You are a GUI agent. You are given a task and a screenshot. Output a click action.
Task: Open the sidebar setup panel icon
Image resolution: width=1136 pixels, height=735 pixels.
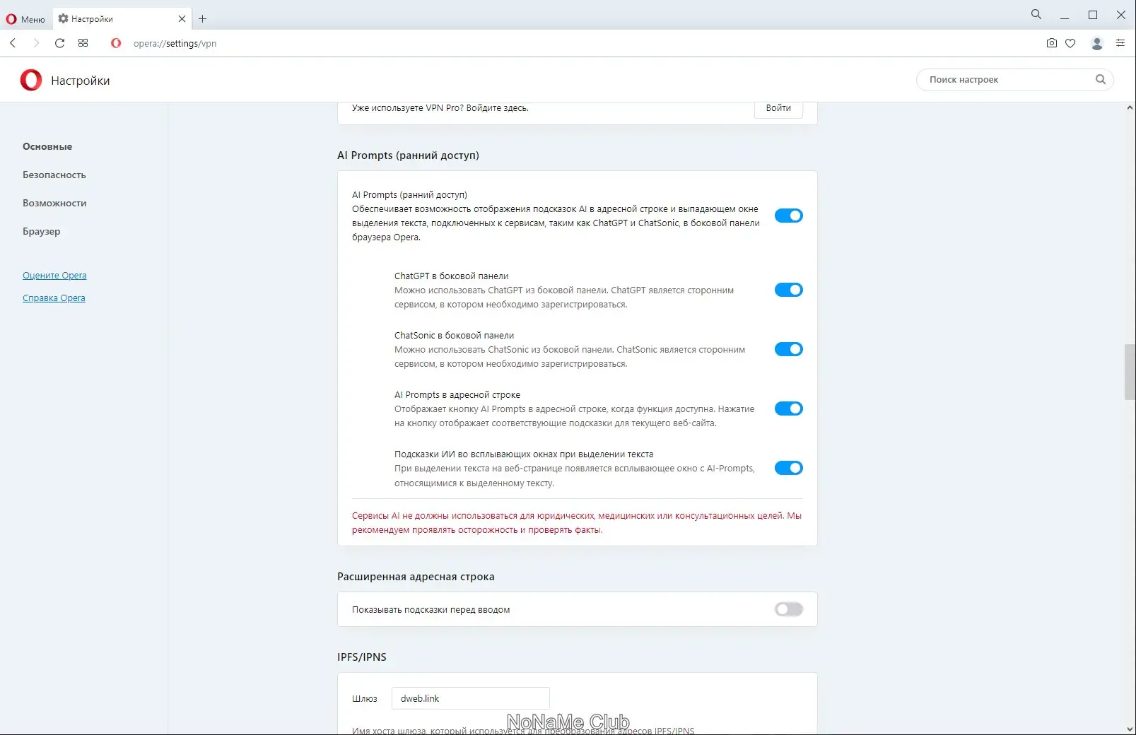pos(1120,43)
